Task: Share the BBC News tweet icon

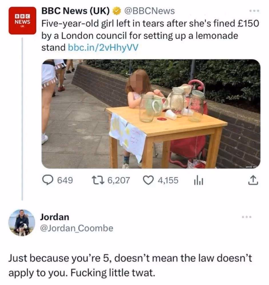Action: coord(253,180)
